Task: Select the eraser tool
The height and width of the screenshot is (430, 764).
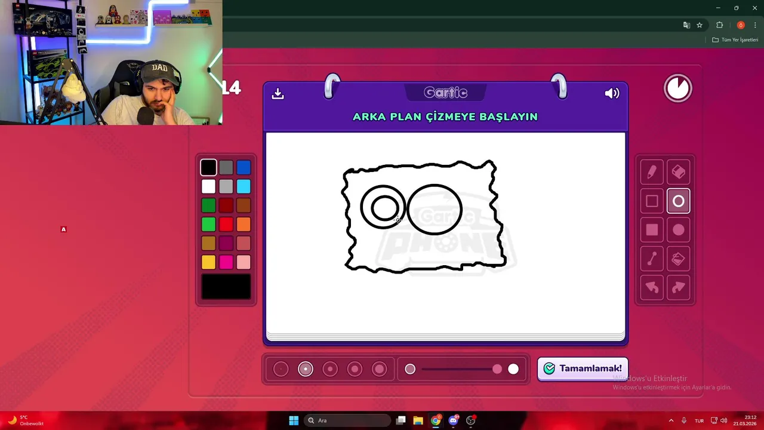Action: click(x=678, y=172)
